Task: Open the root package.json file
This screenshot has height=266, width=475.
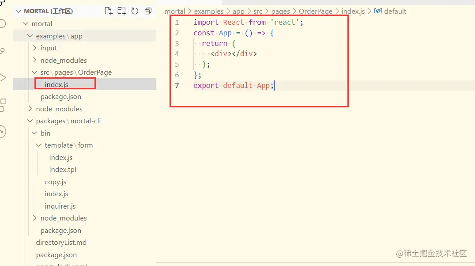Action: coord(57,255)
